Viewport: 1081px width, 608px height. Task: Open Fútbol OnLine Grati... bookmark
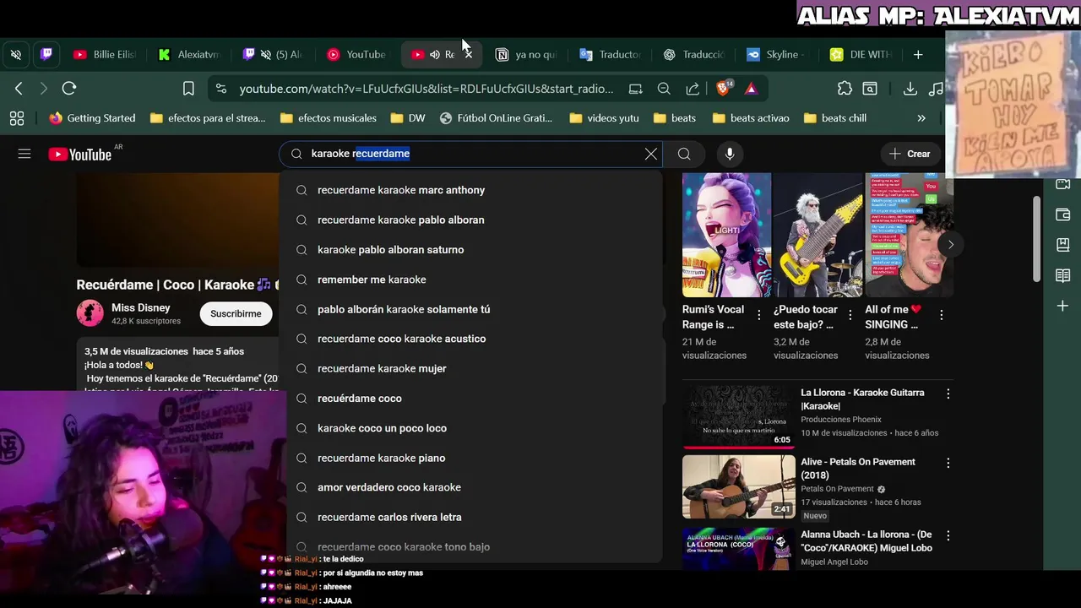496,118
